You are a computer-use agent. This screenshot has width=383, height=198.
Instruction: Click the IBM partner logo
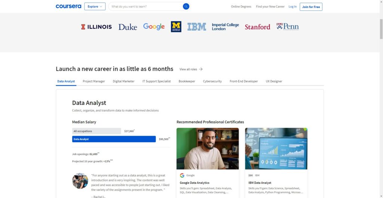pos(196,27)
